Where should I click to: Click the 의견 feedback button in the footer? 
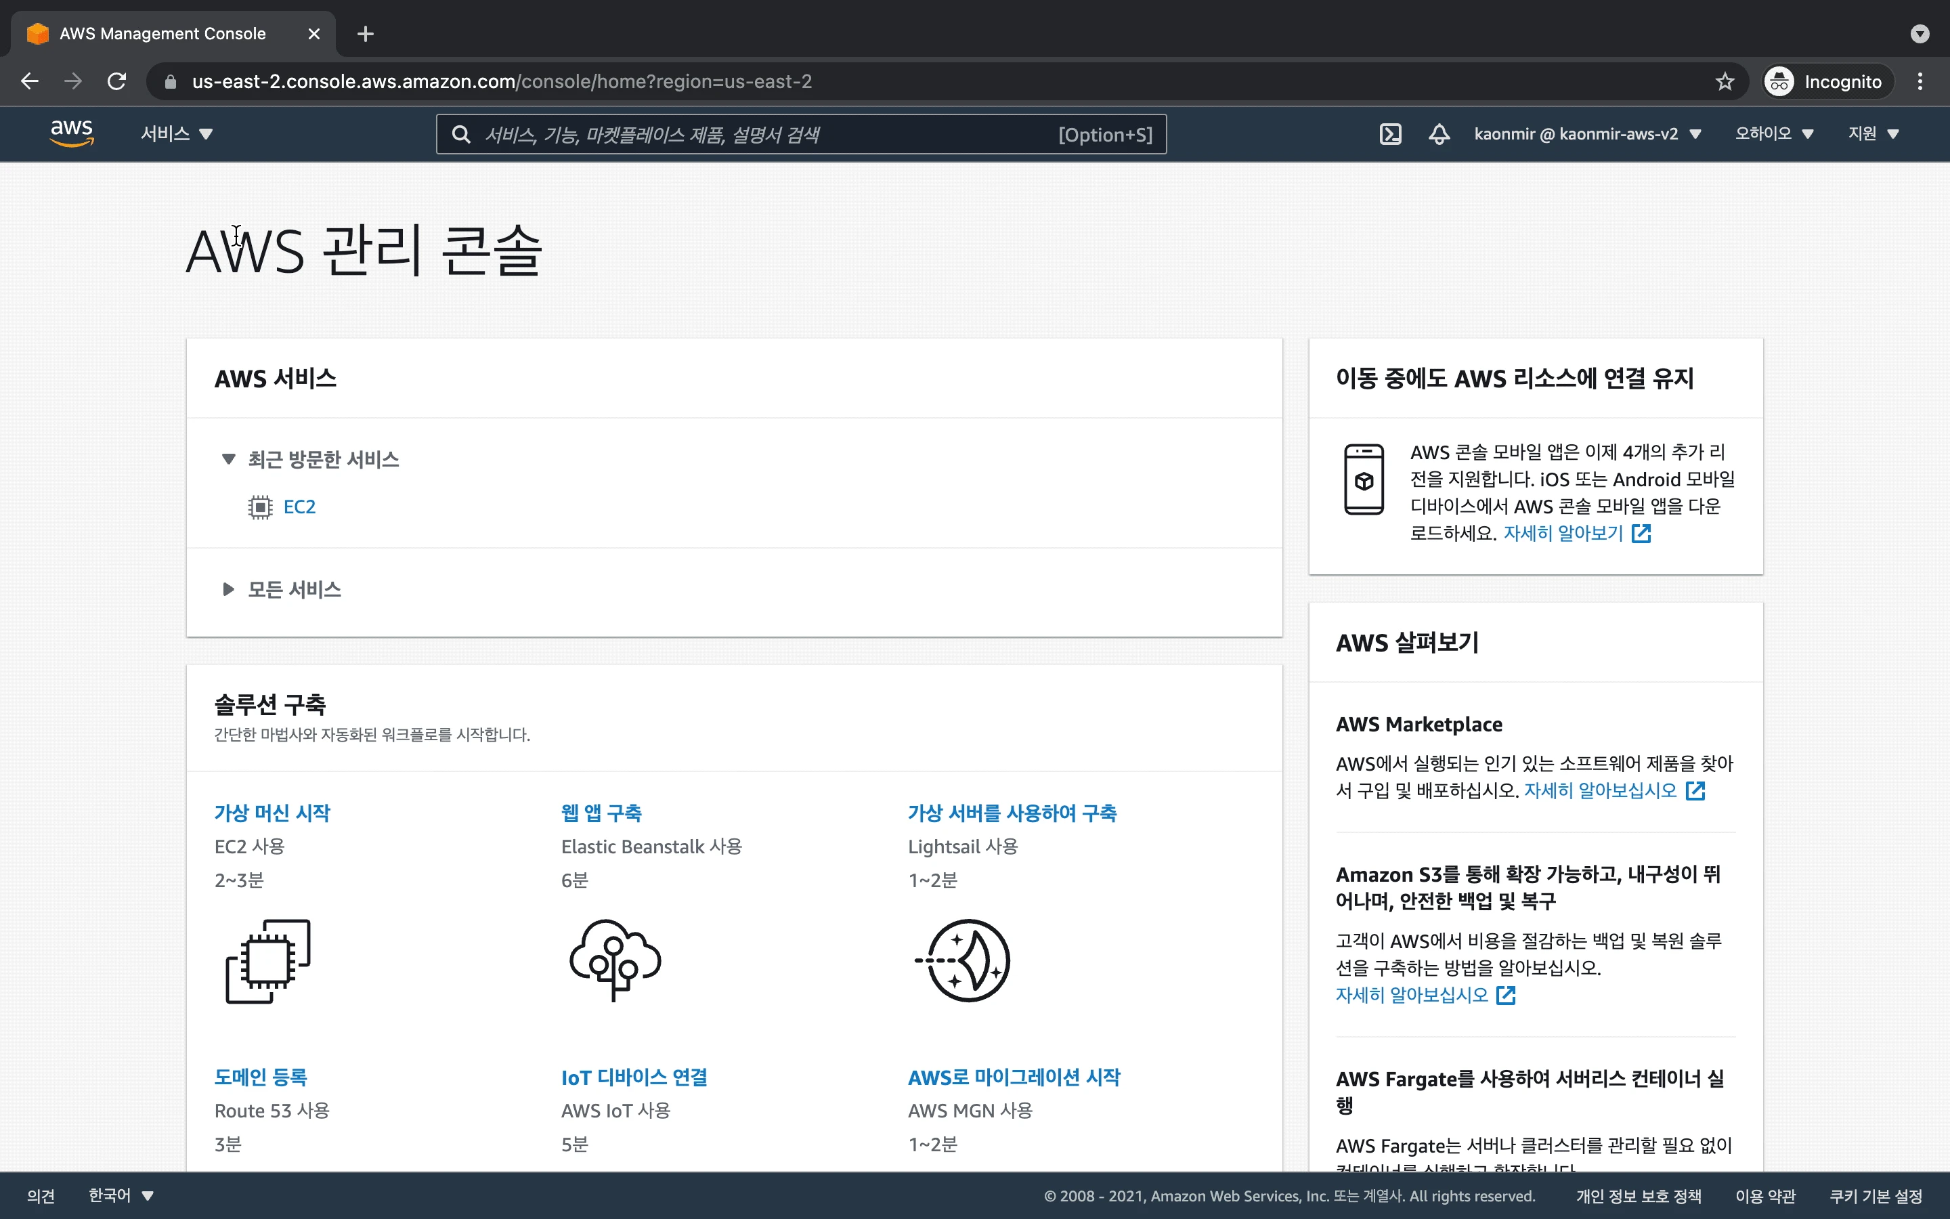(41, 1195)
